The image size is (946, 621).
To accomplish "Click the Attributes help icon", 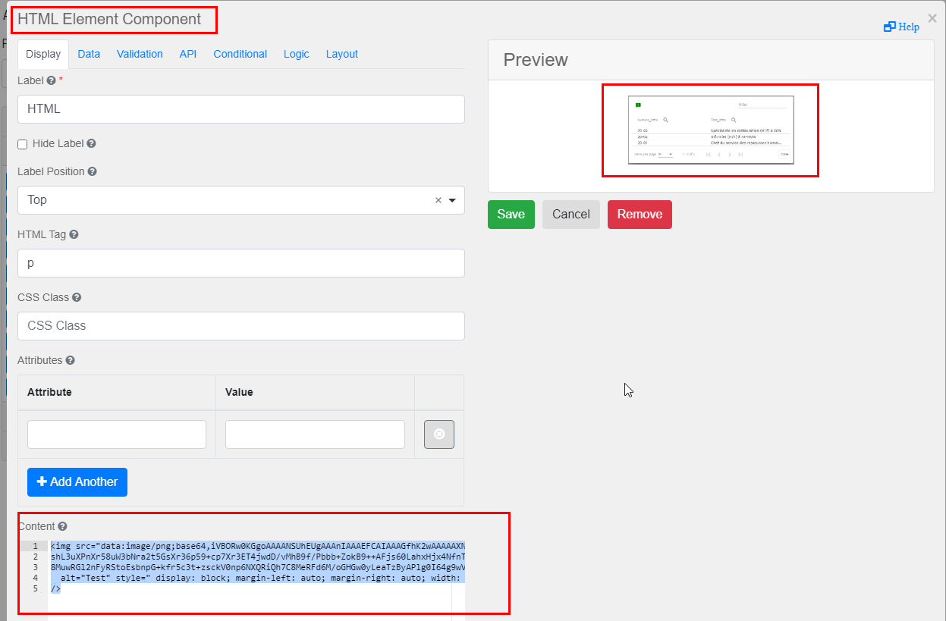I will tap(70, 361).
